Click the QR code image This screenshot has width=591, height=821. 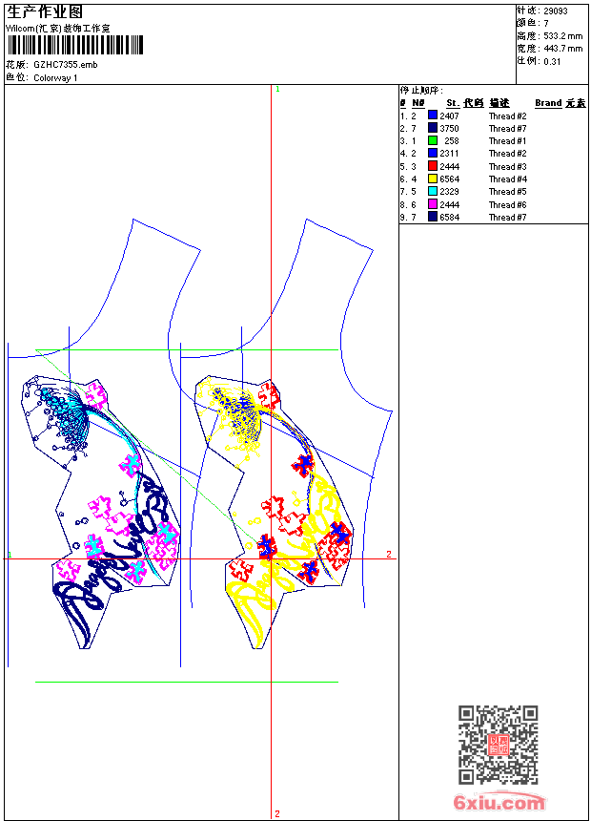click(x=498, y=745)
